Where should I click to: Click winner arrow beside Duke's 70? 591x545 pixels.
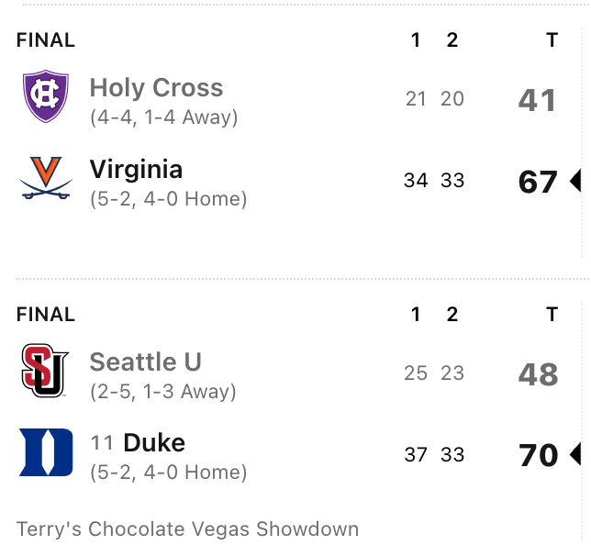[x=575, y=455]
